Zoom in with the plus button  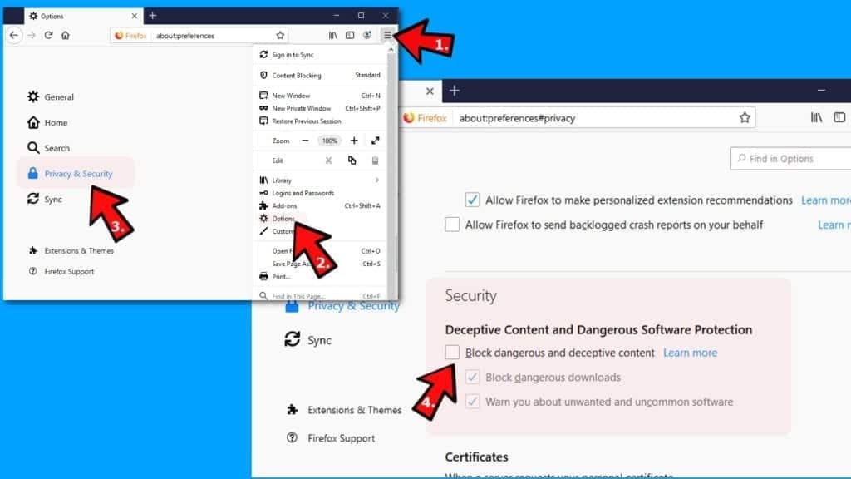(354, 141)
